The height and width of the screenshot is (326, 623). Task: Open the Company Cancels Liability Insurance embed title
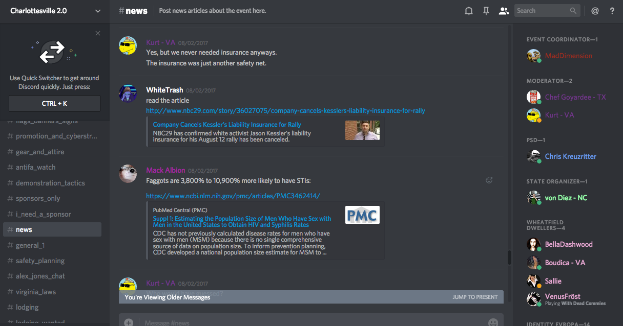pyautogui.click(x=227, y=124)
